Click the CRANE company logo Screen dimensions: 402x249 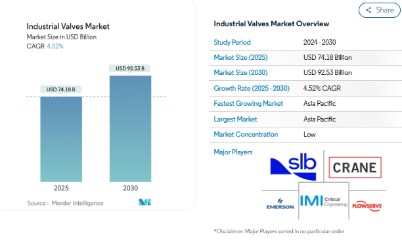(x=355, y=168)
